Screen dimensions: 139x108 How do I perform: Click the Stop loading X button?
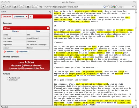[21, 7]
